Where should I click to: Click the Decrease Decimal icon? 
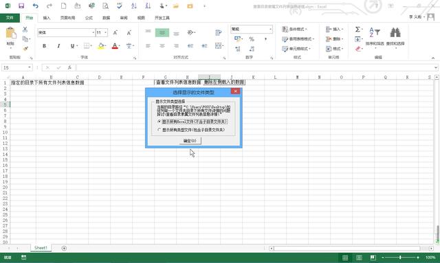pyautogui.click(x=252, y=49)
